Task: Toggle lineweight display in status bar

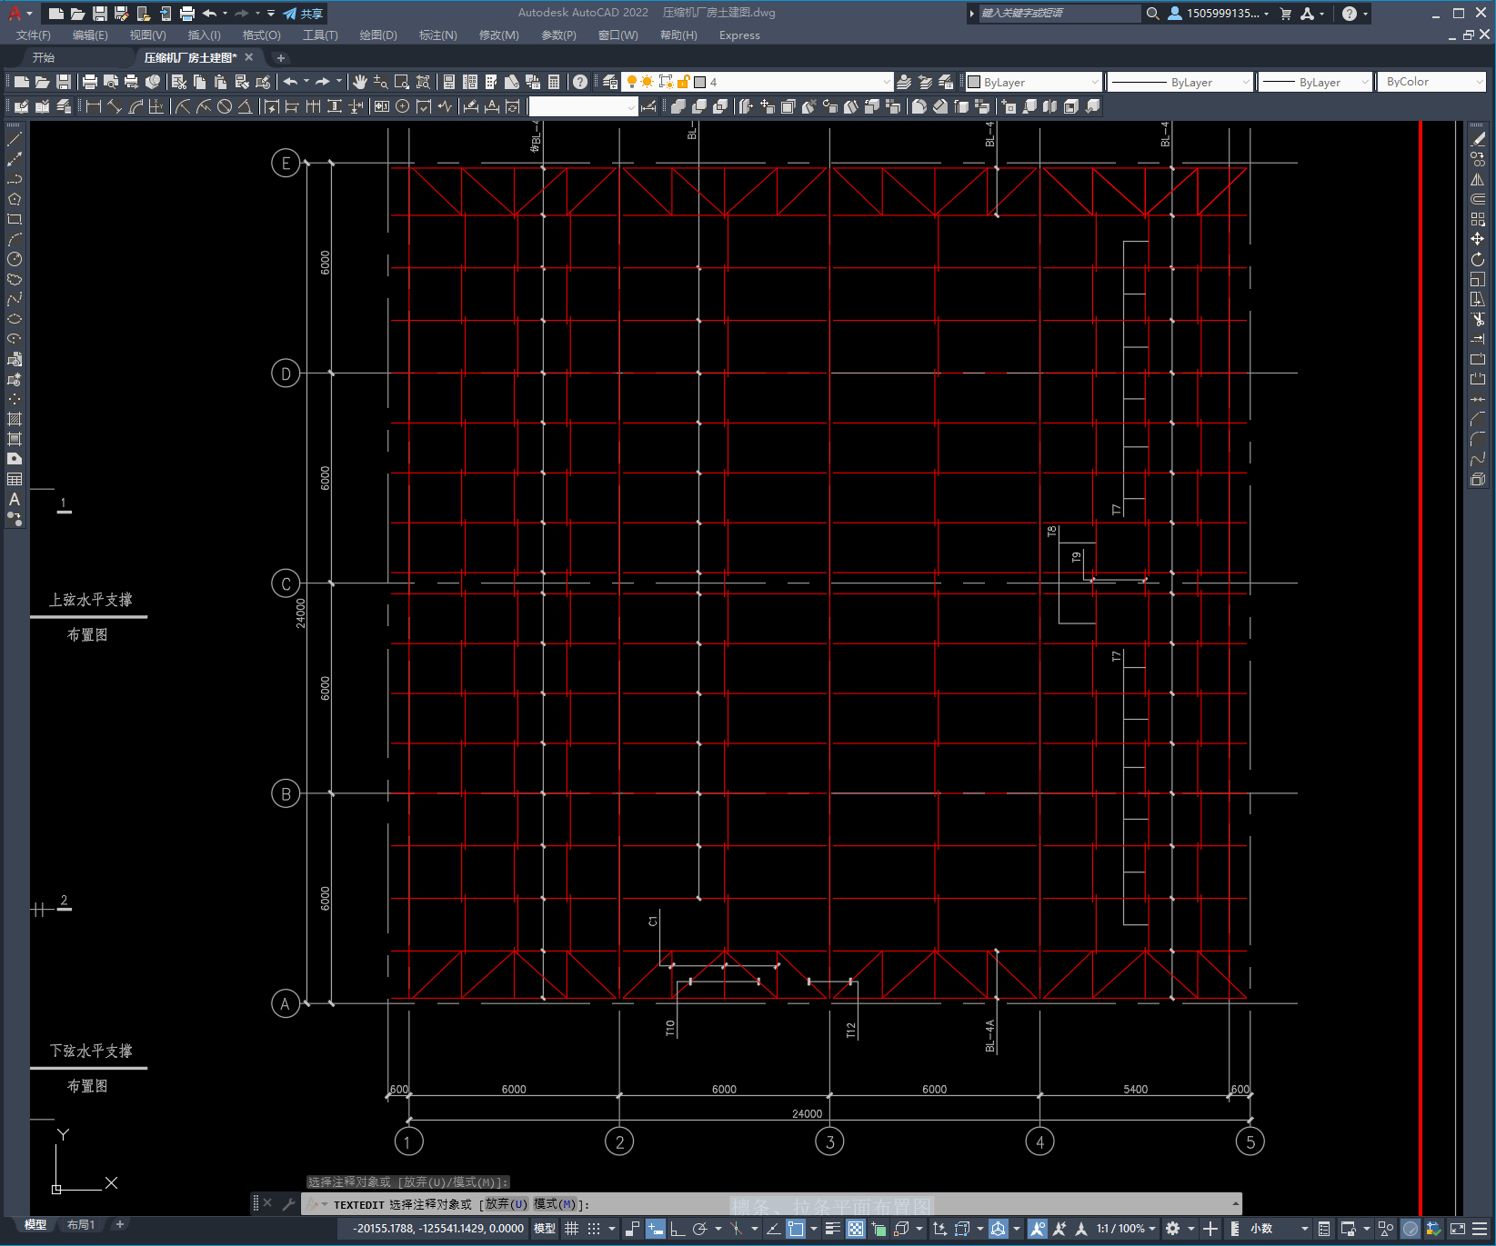Action: coord(832,1229)
